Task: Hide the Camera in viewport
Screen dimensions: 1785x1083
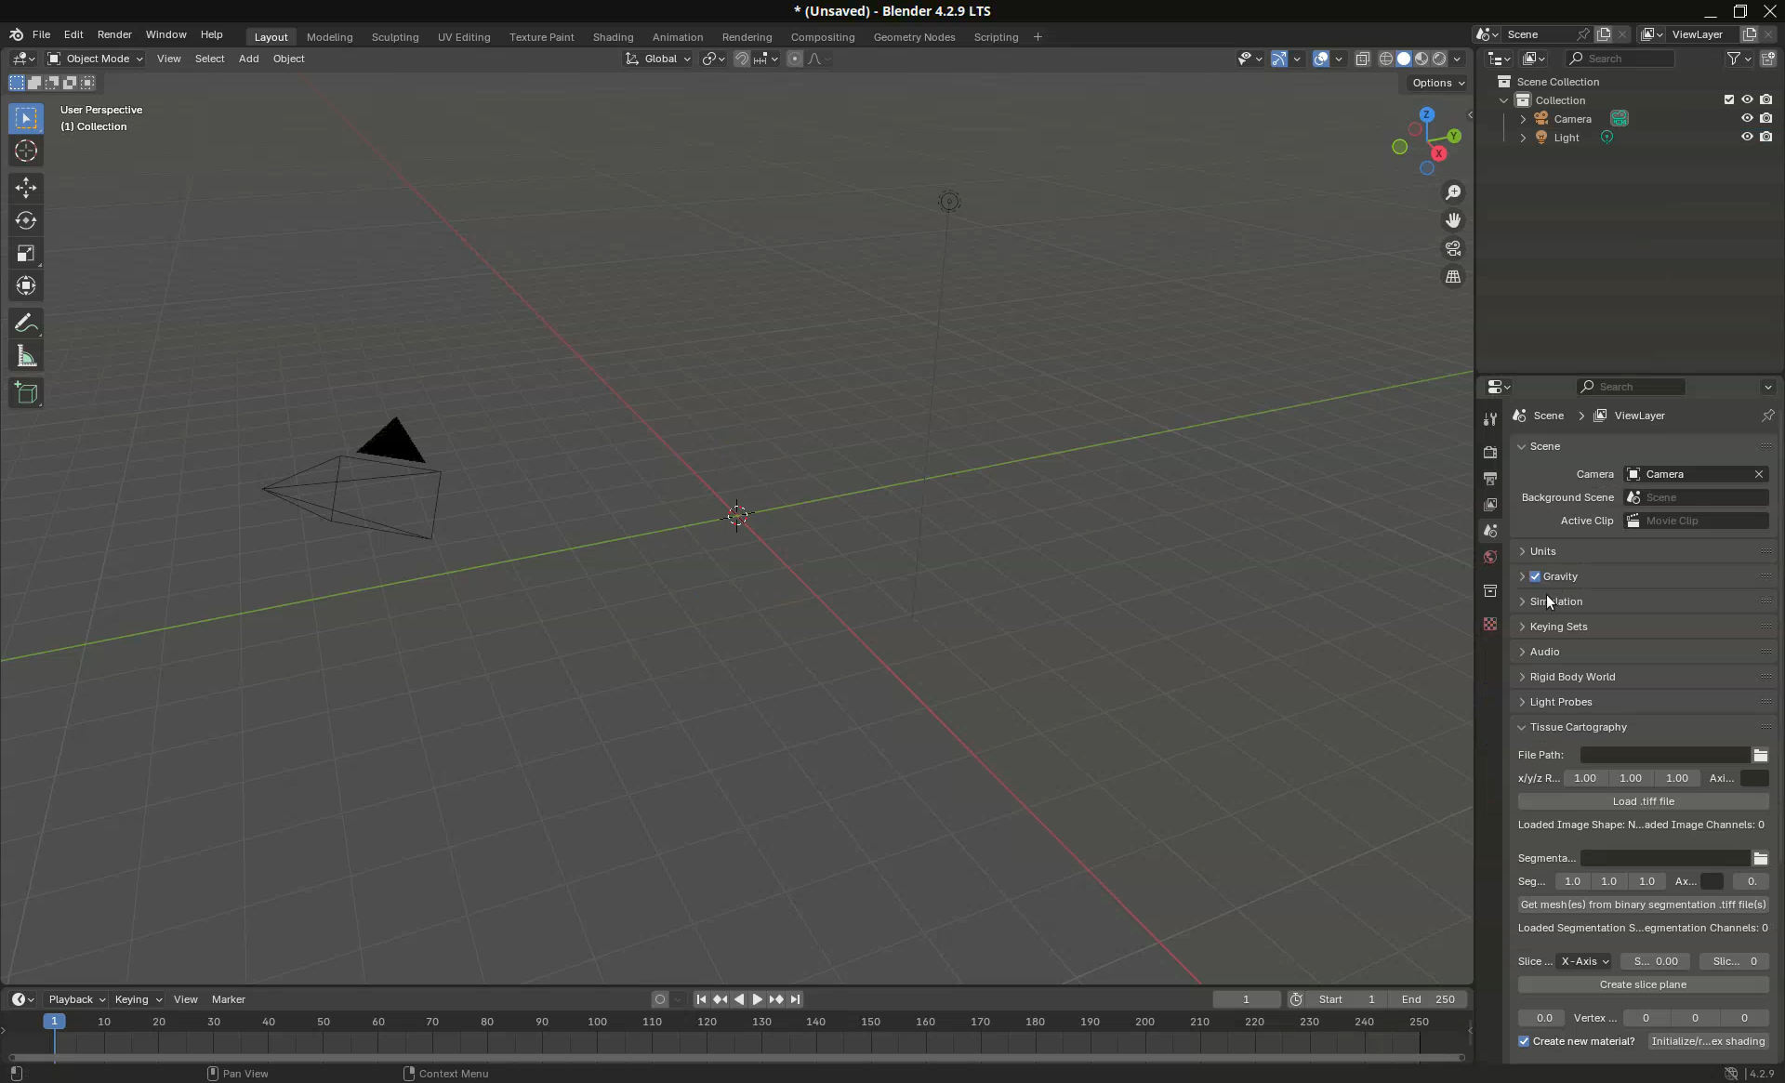Action: 1746,118
